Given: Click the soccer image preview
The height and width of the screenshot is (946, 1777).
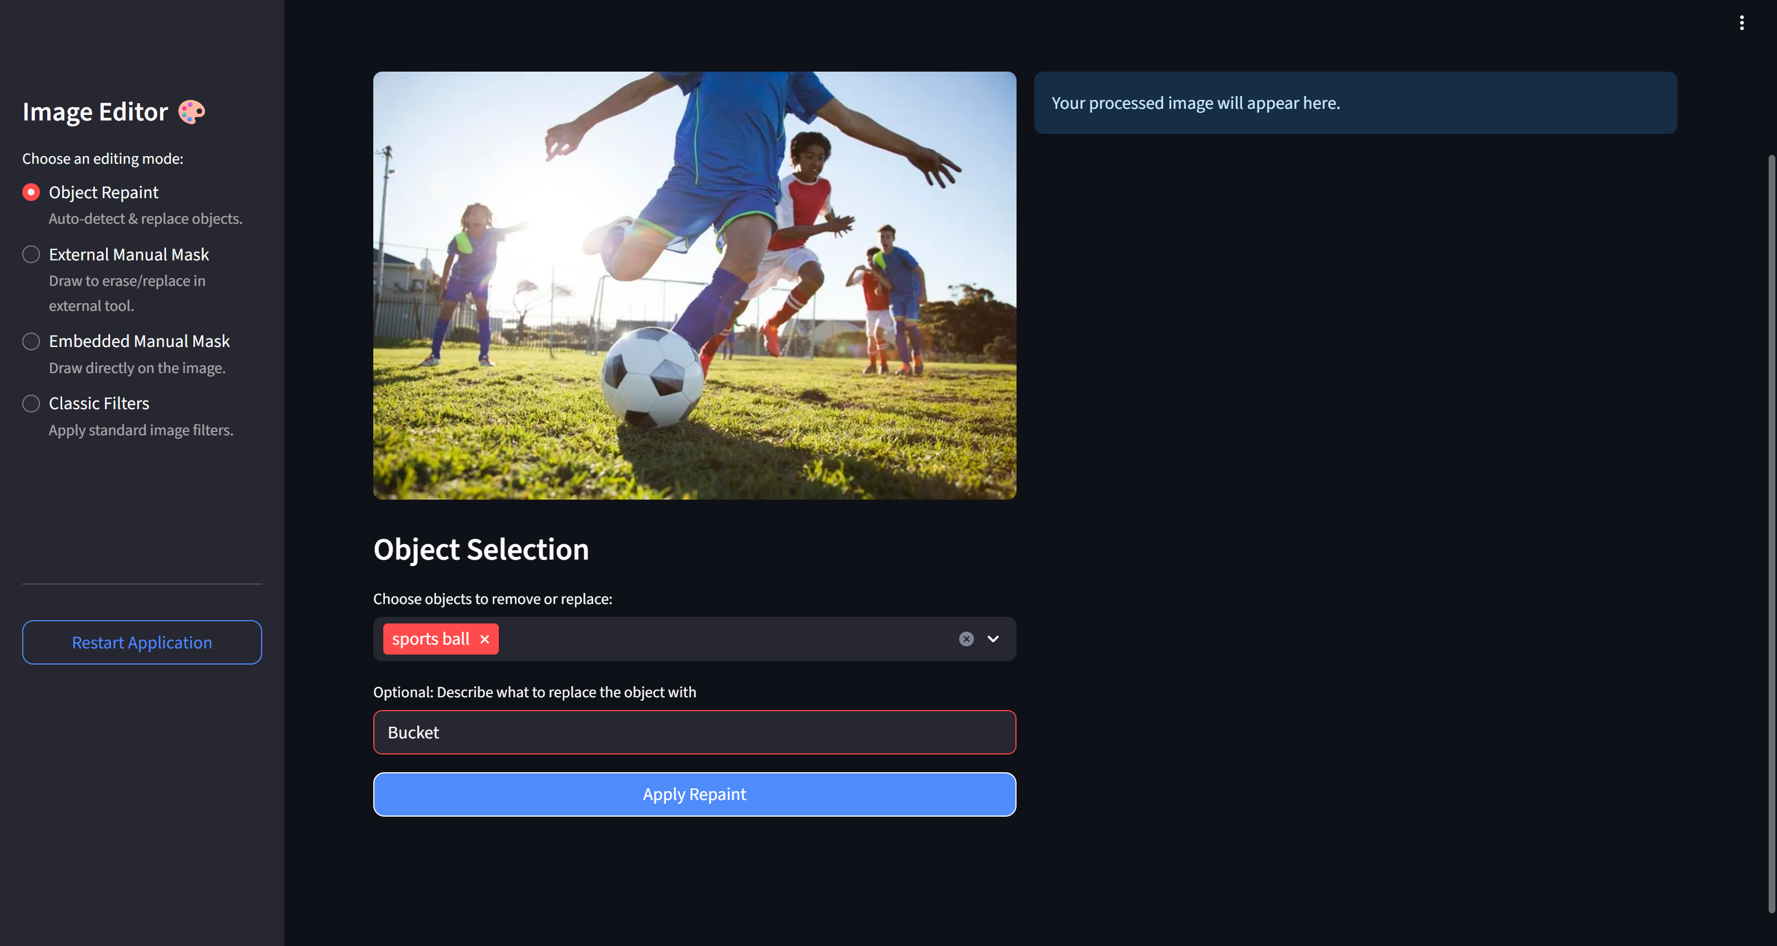Looking at the screenshot, I should click(694, 285).
